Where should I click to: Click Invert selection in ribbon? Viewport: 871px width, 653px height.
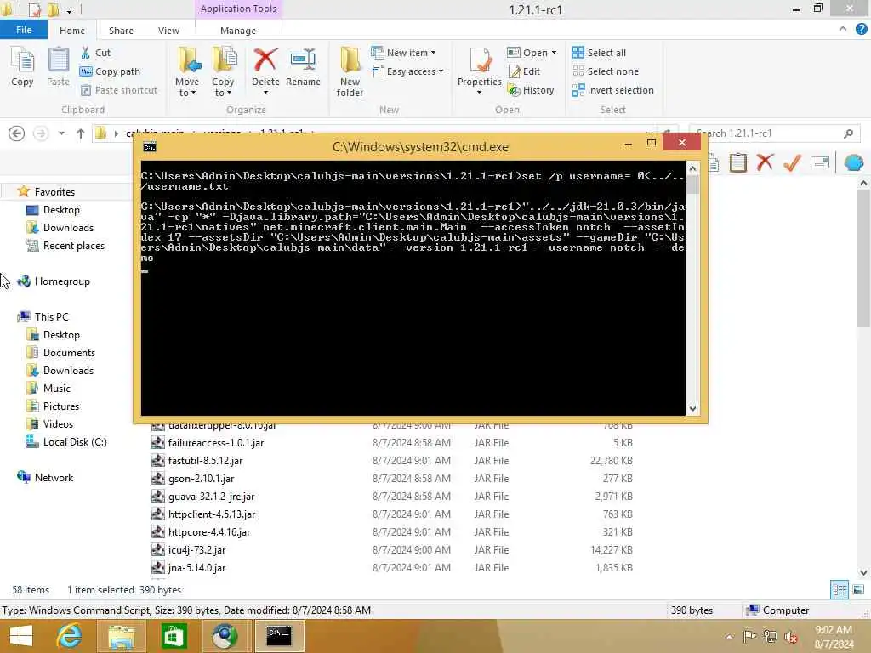click(612, 90)
